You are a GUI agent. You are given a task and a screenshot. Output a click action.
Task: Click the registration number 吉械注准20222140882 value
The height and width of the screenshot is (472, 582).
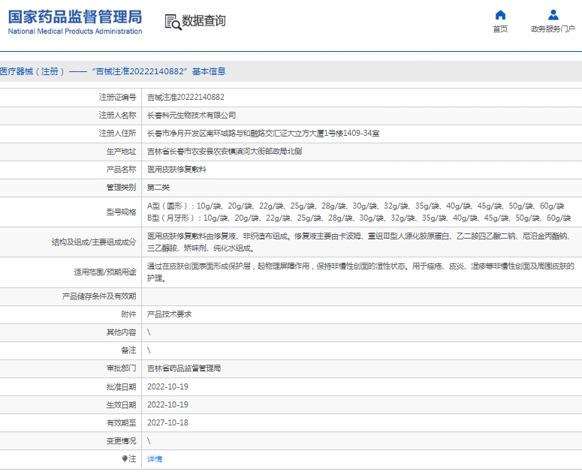click(x=185, y=98)
